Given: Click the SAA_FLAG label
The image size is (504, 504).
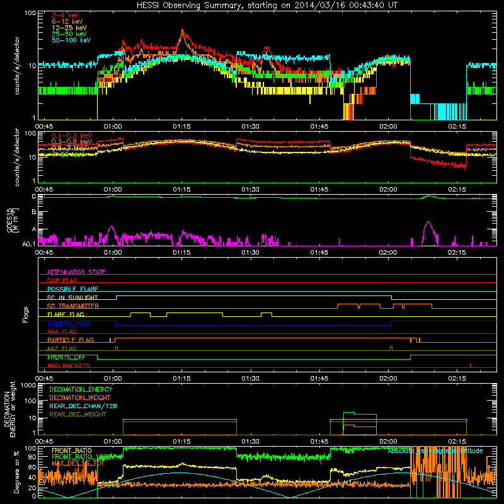Looking at the screenshot, I should tap(62, 331).
